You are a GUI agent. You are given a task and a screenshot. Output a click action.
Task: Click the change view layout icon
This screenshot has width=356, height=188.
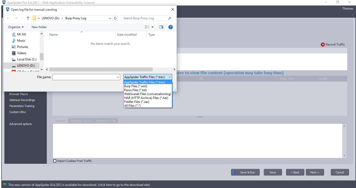147,27
